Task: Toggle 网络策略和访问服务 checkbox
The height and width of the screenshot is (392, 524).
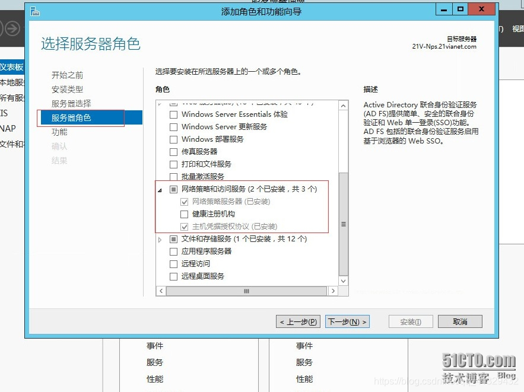Action: click(173, 189)
